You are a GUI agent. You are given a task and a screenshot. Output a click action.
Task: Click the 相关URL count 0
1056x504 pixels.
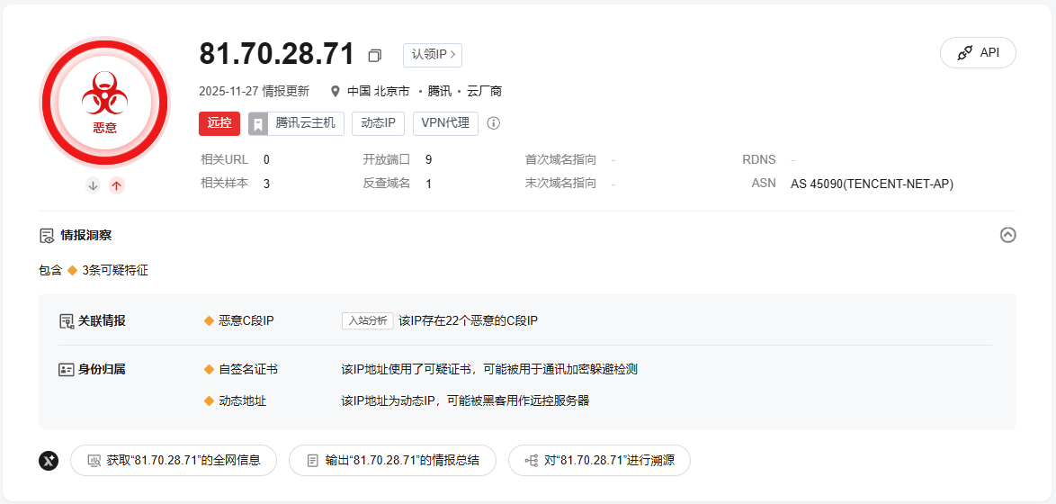[x=266, y=159]
